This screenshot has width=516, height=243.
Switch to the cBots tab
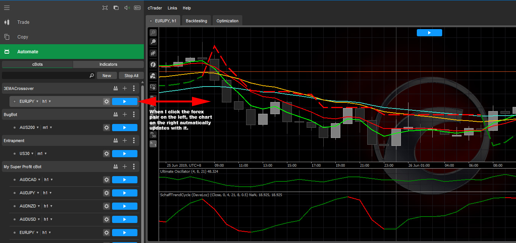click(x=37, y=64)
